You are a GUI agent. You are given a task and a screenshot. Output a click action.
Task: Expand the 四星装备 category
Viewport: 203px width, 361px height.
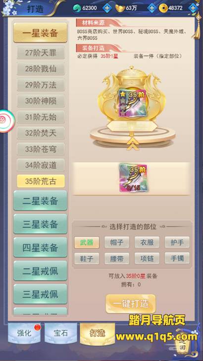[40, 247]
